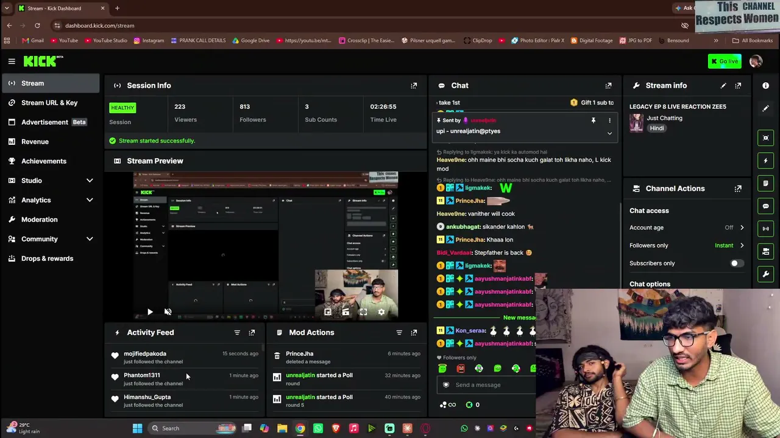
Task: Click the Kick logo
Action: tap(43, 61)
